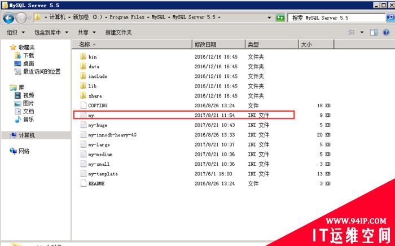The width and height of the screenshot is (395, 246).
Task: Focus the search MySQL Server 5.5 box
Action: pyautogui.click(x=336, y=17)
